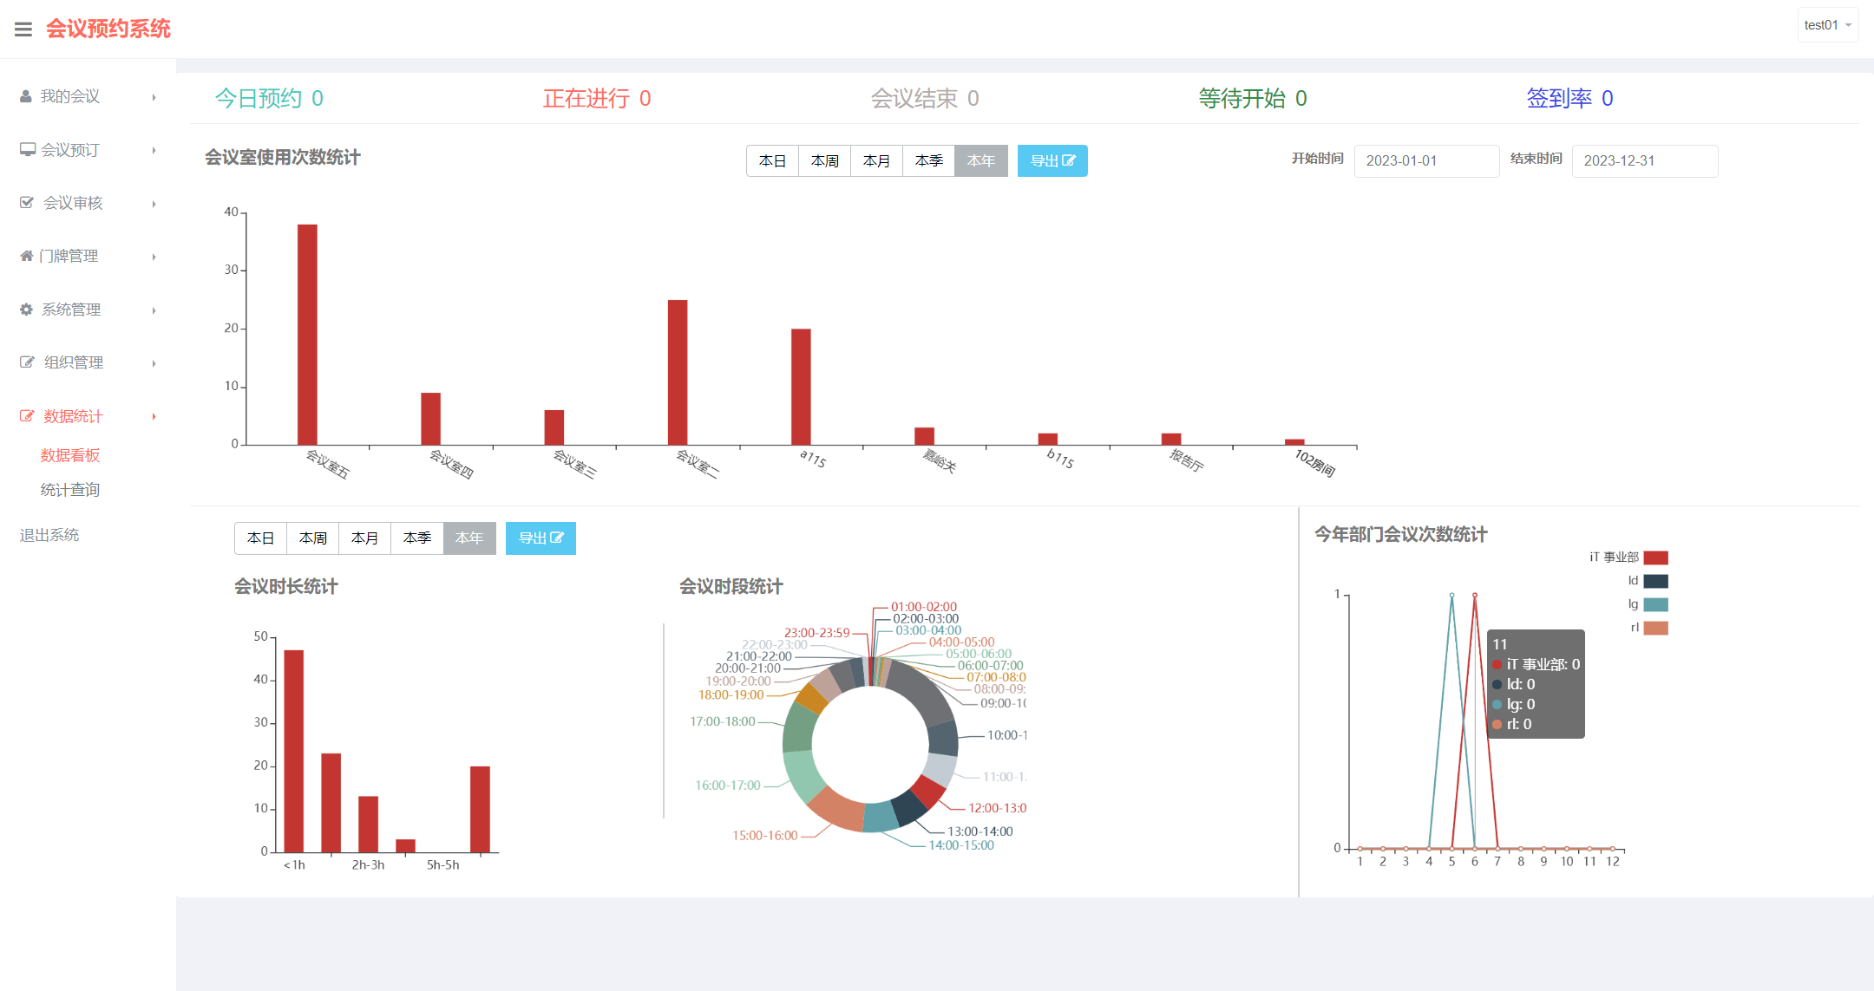Expand 系统管理 submenu arrow
The image size is (1874, 991).
pyautogui.click(x=154, y=310)
